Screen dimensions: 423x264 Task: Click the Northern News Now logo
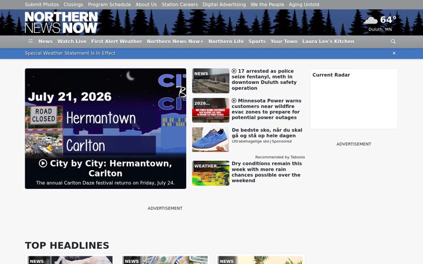61,22
